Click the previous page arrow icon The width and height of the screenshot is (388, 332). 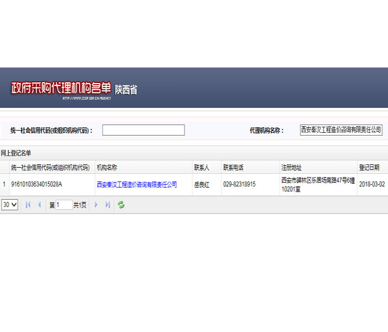(39, 205)
